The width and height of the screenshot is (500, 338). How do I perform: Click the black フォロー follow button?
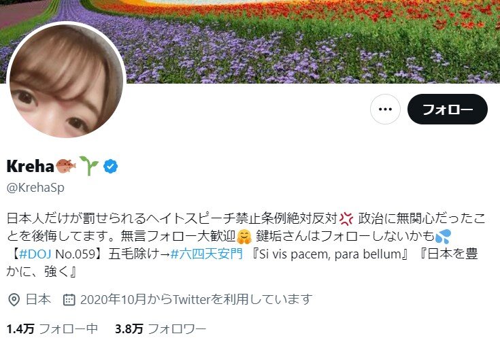click(448, 109)
